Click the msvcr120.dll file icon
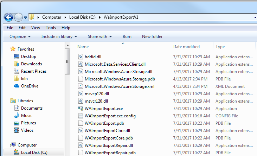The width and height of the screenshot is (257, 156). pyautogui.click(x=81, y=101)
